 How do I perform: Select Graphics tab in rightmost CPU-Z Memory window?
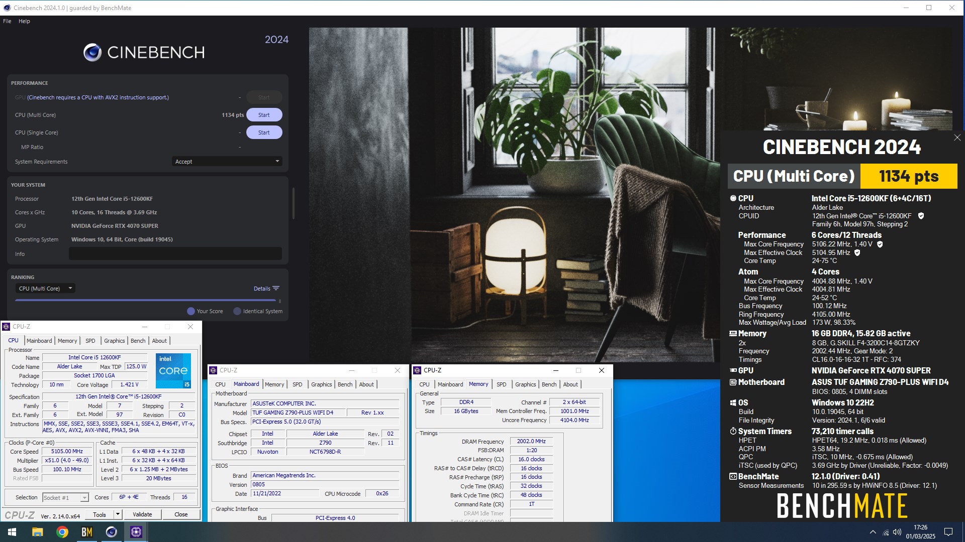(526, 384)
